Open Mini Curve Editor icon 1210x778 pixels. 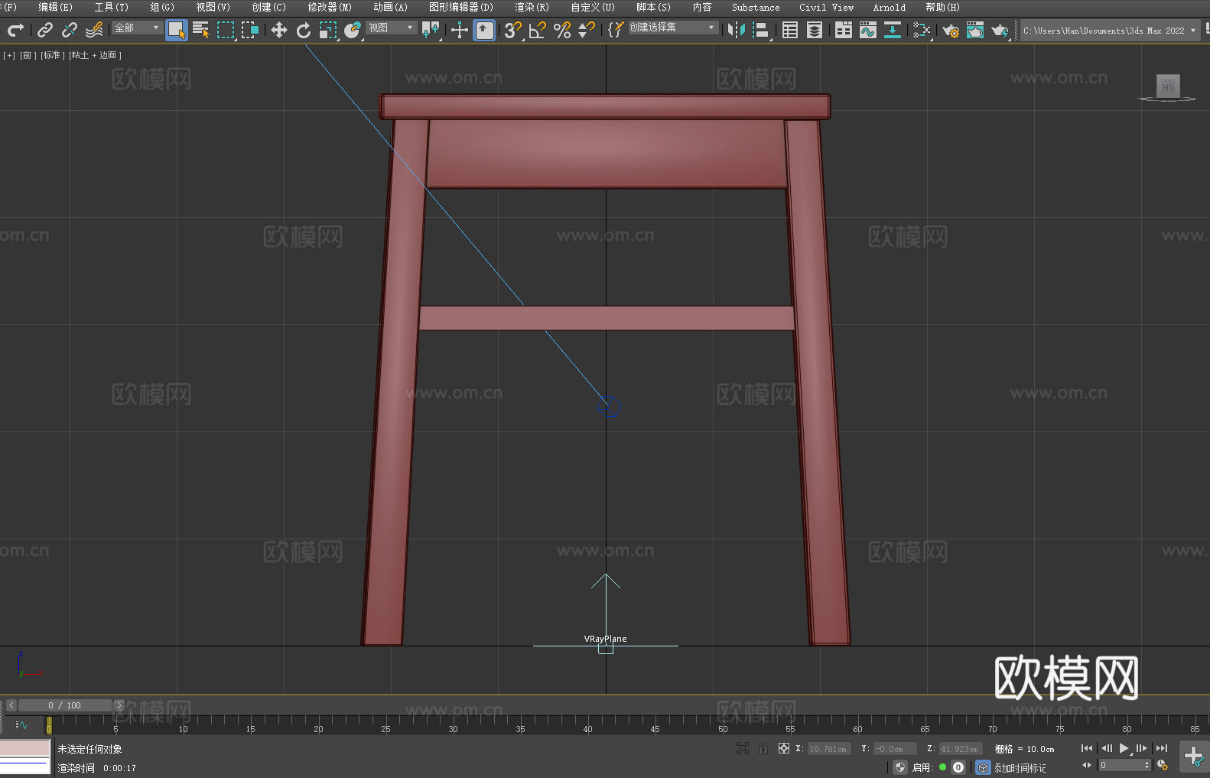click(x=21, y=724)
